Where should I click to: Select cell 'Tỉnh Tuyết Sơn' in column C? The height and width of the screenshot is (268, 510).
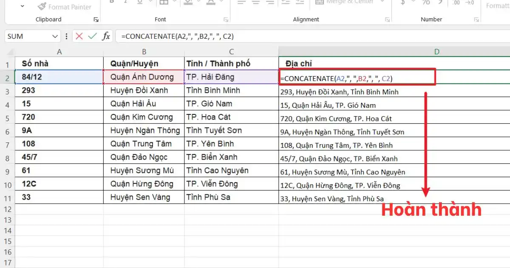coord(232,131)
